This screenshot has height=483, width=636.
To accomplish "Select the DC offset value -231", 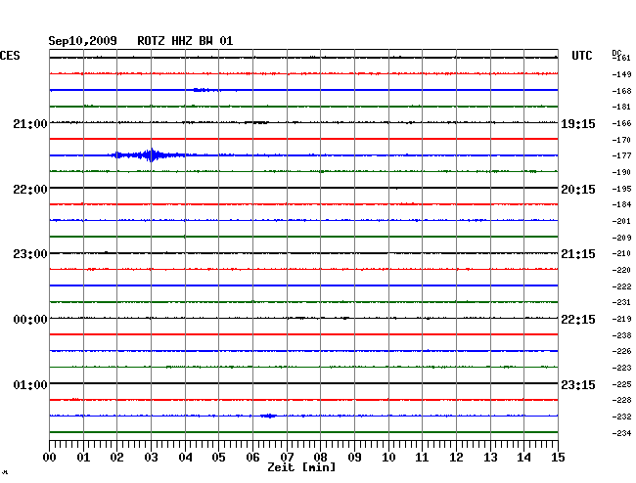I will tap(621, 302).
